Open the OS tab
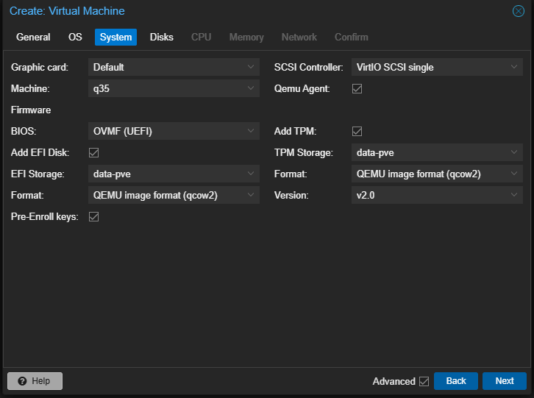The height and width of the screenshot is (398, 534). (x=75, y=37)
